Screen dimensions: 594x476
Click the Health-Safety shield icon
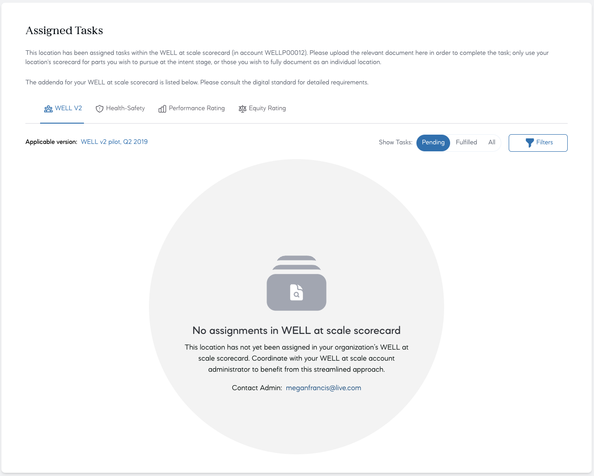tap(99, 109)
